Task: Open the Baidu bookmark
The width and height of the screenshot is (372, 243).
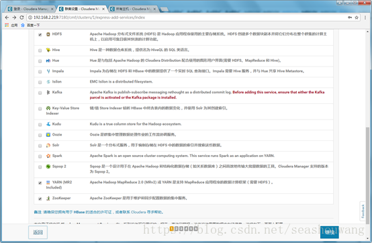Action: (30, 25)
